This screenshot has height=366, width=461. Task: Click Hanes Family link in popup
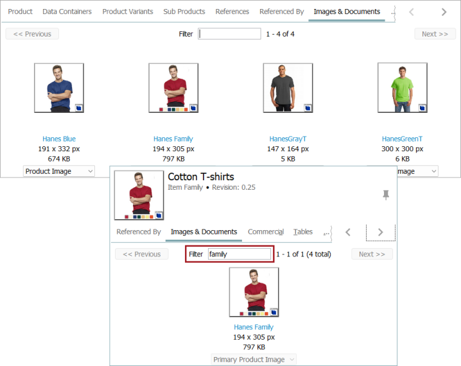click(254, 327)
